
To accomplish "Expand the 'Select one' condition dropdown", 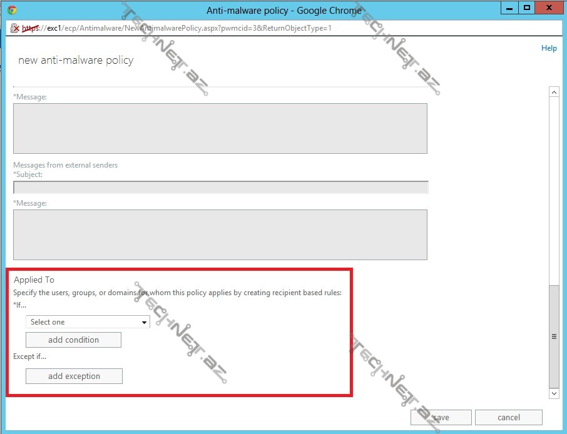I will (88, 322).
